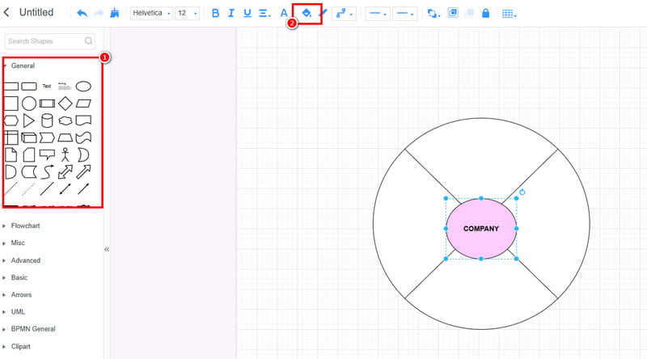Open the Helvetica font family dropdown

click(x=151, y=13)
